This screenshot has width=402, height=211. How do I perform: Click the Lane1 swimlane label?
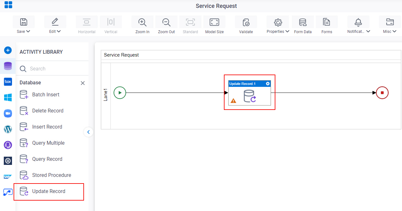pyautogui.click(x=106, y=95)
